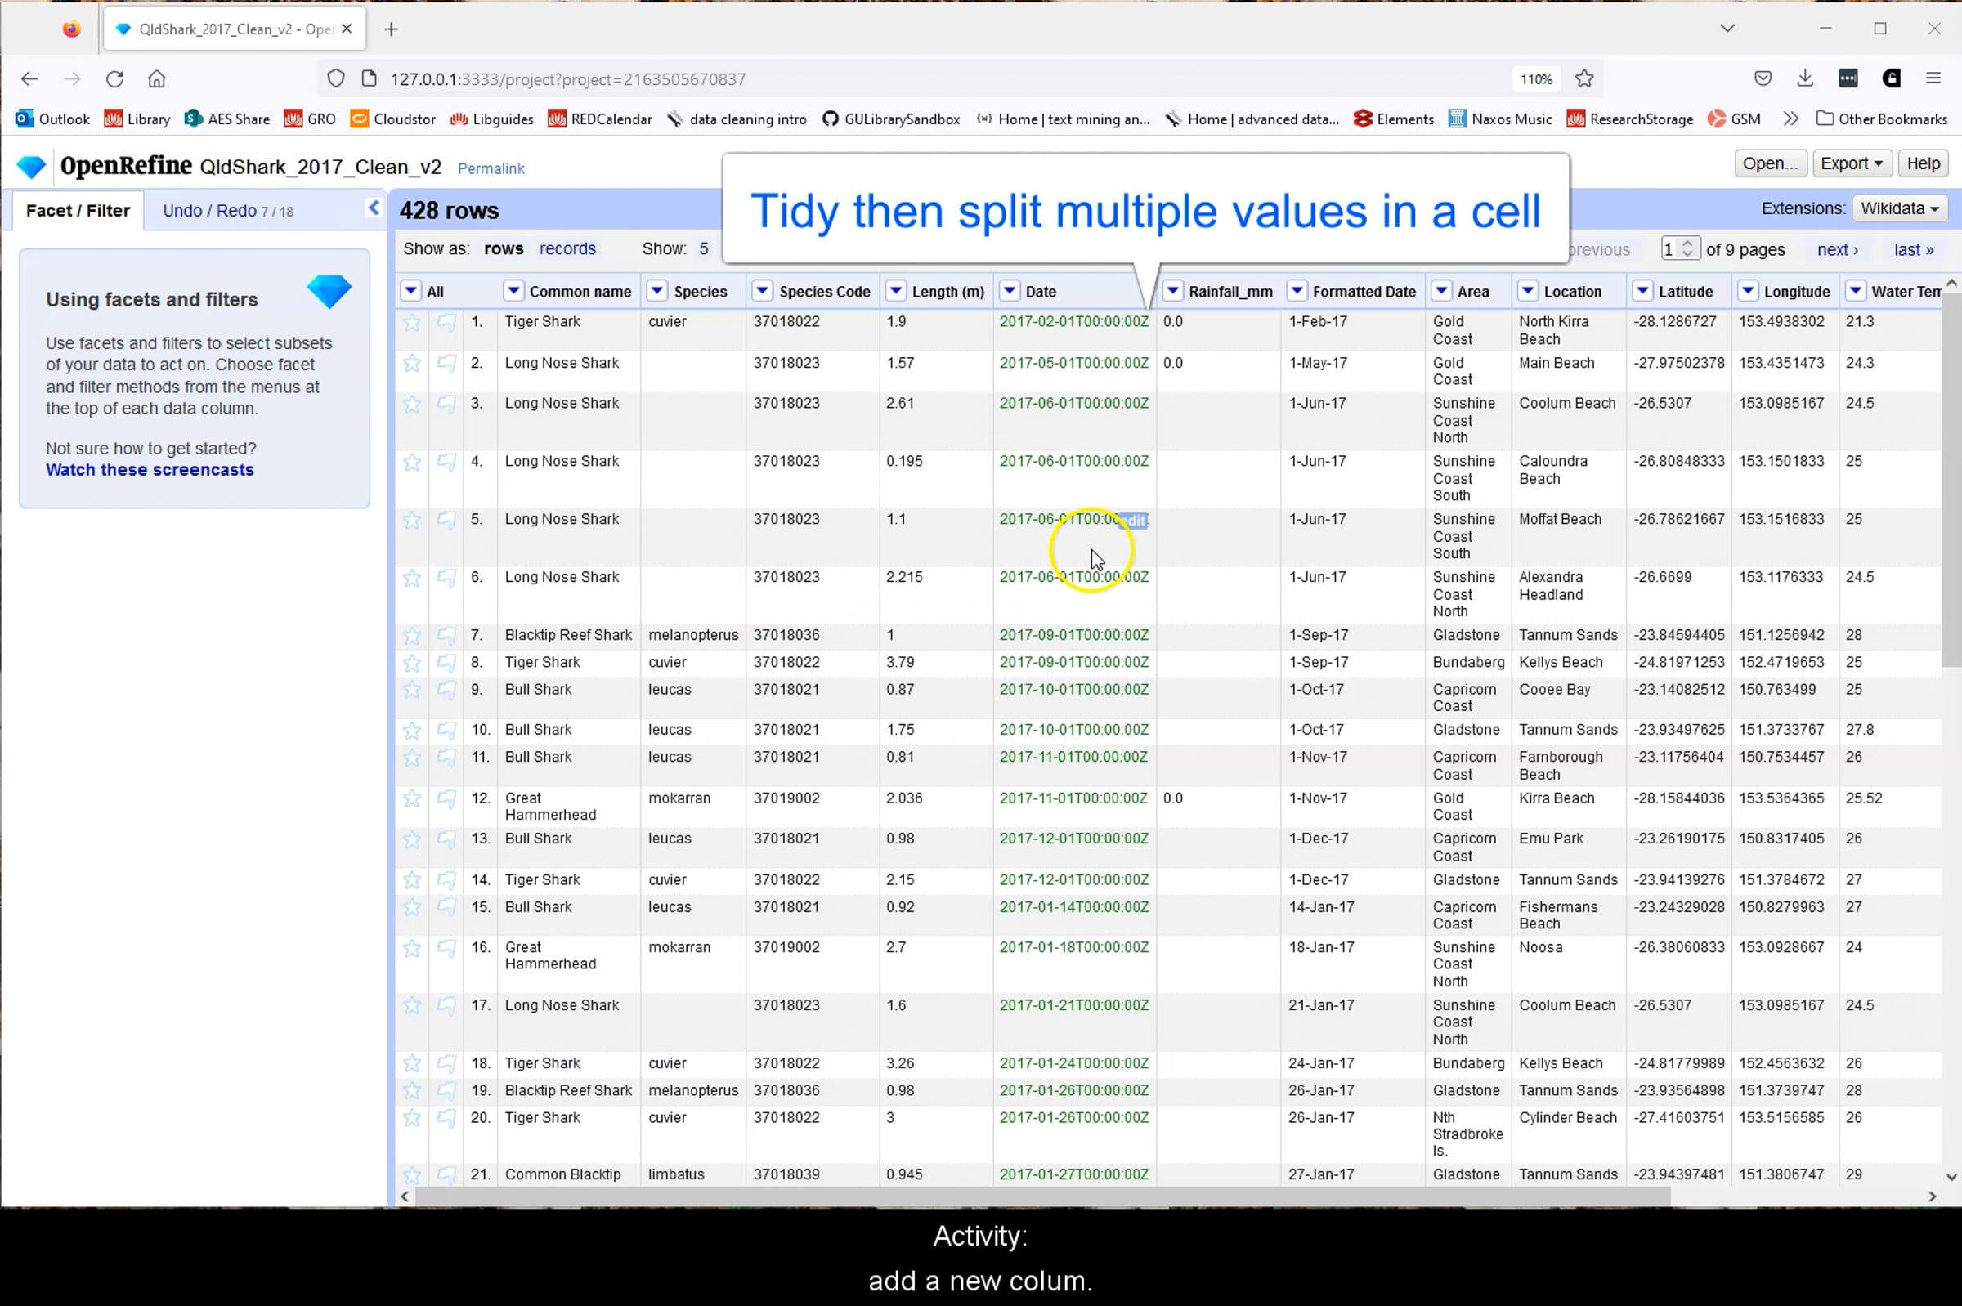Image resolution: width=1962 pixels, height=1306 pixels.
Task: Open the Date column dropdown arrow
Action: (1009, 291)
